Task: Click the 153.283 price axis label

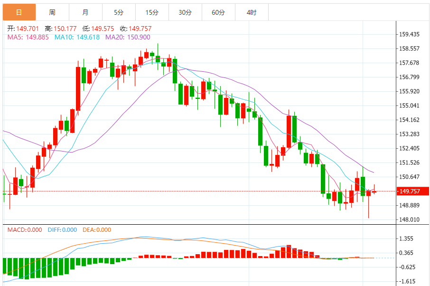Action: click(x=409, y=134)
